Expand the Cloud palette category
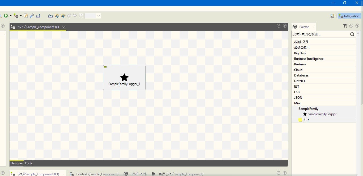Screen dimensions: 363x176 tap(324, 70)
